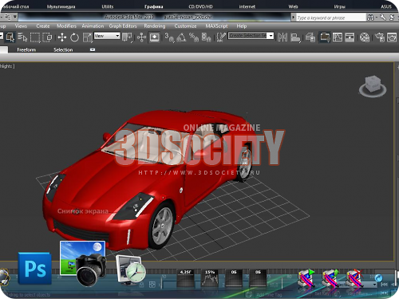Click the 4,25Г memory gadget

click(186, 278)
